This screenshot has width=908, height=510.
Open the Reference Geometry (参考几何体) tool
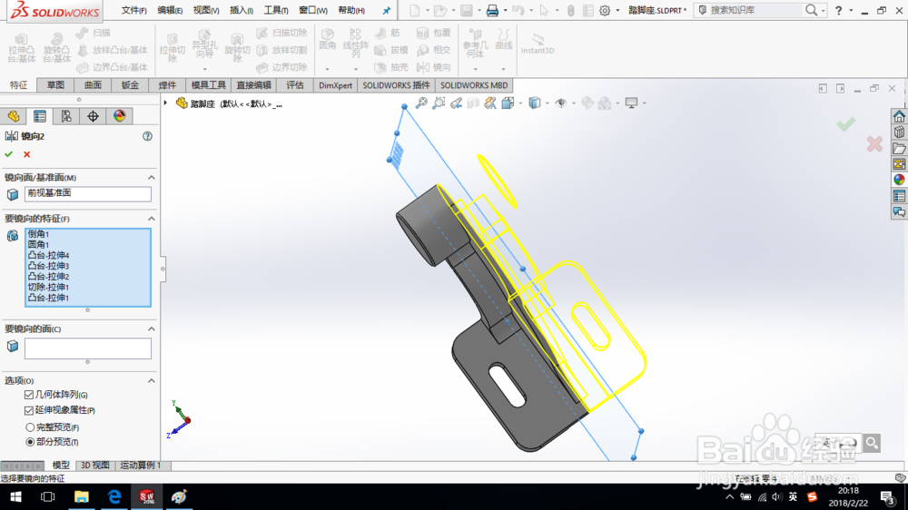coord(475,43)
